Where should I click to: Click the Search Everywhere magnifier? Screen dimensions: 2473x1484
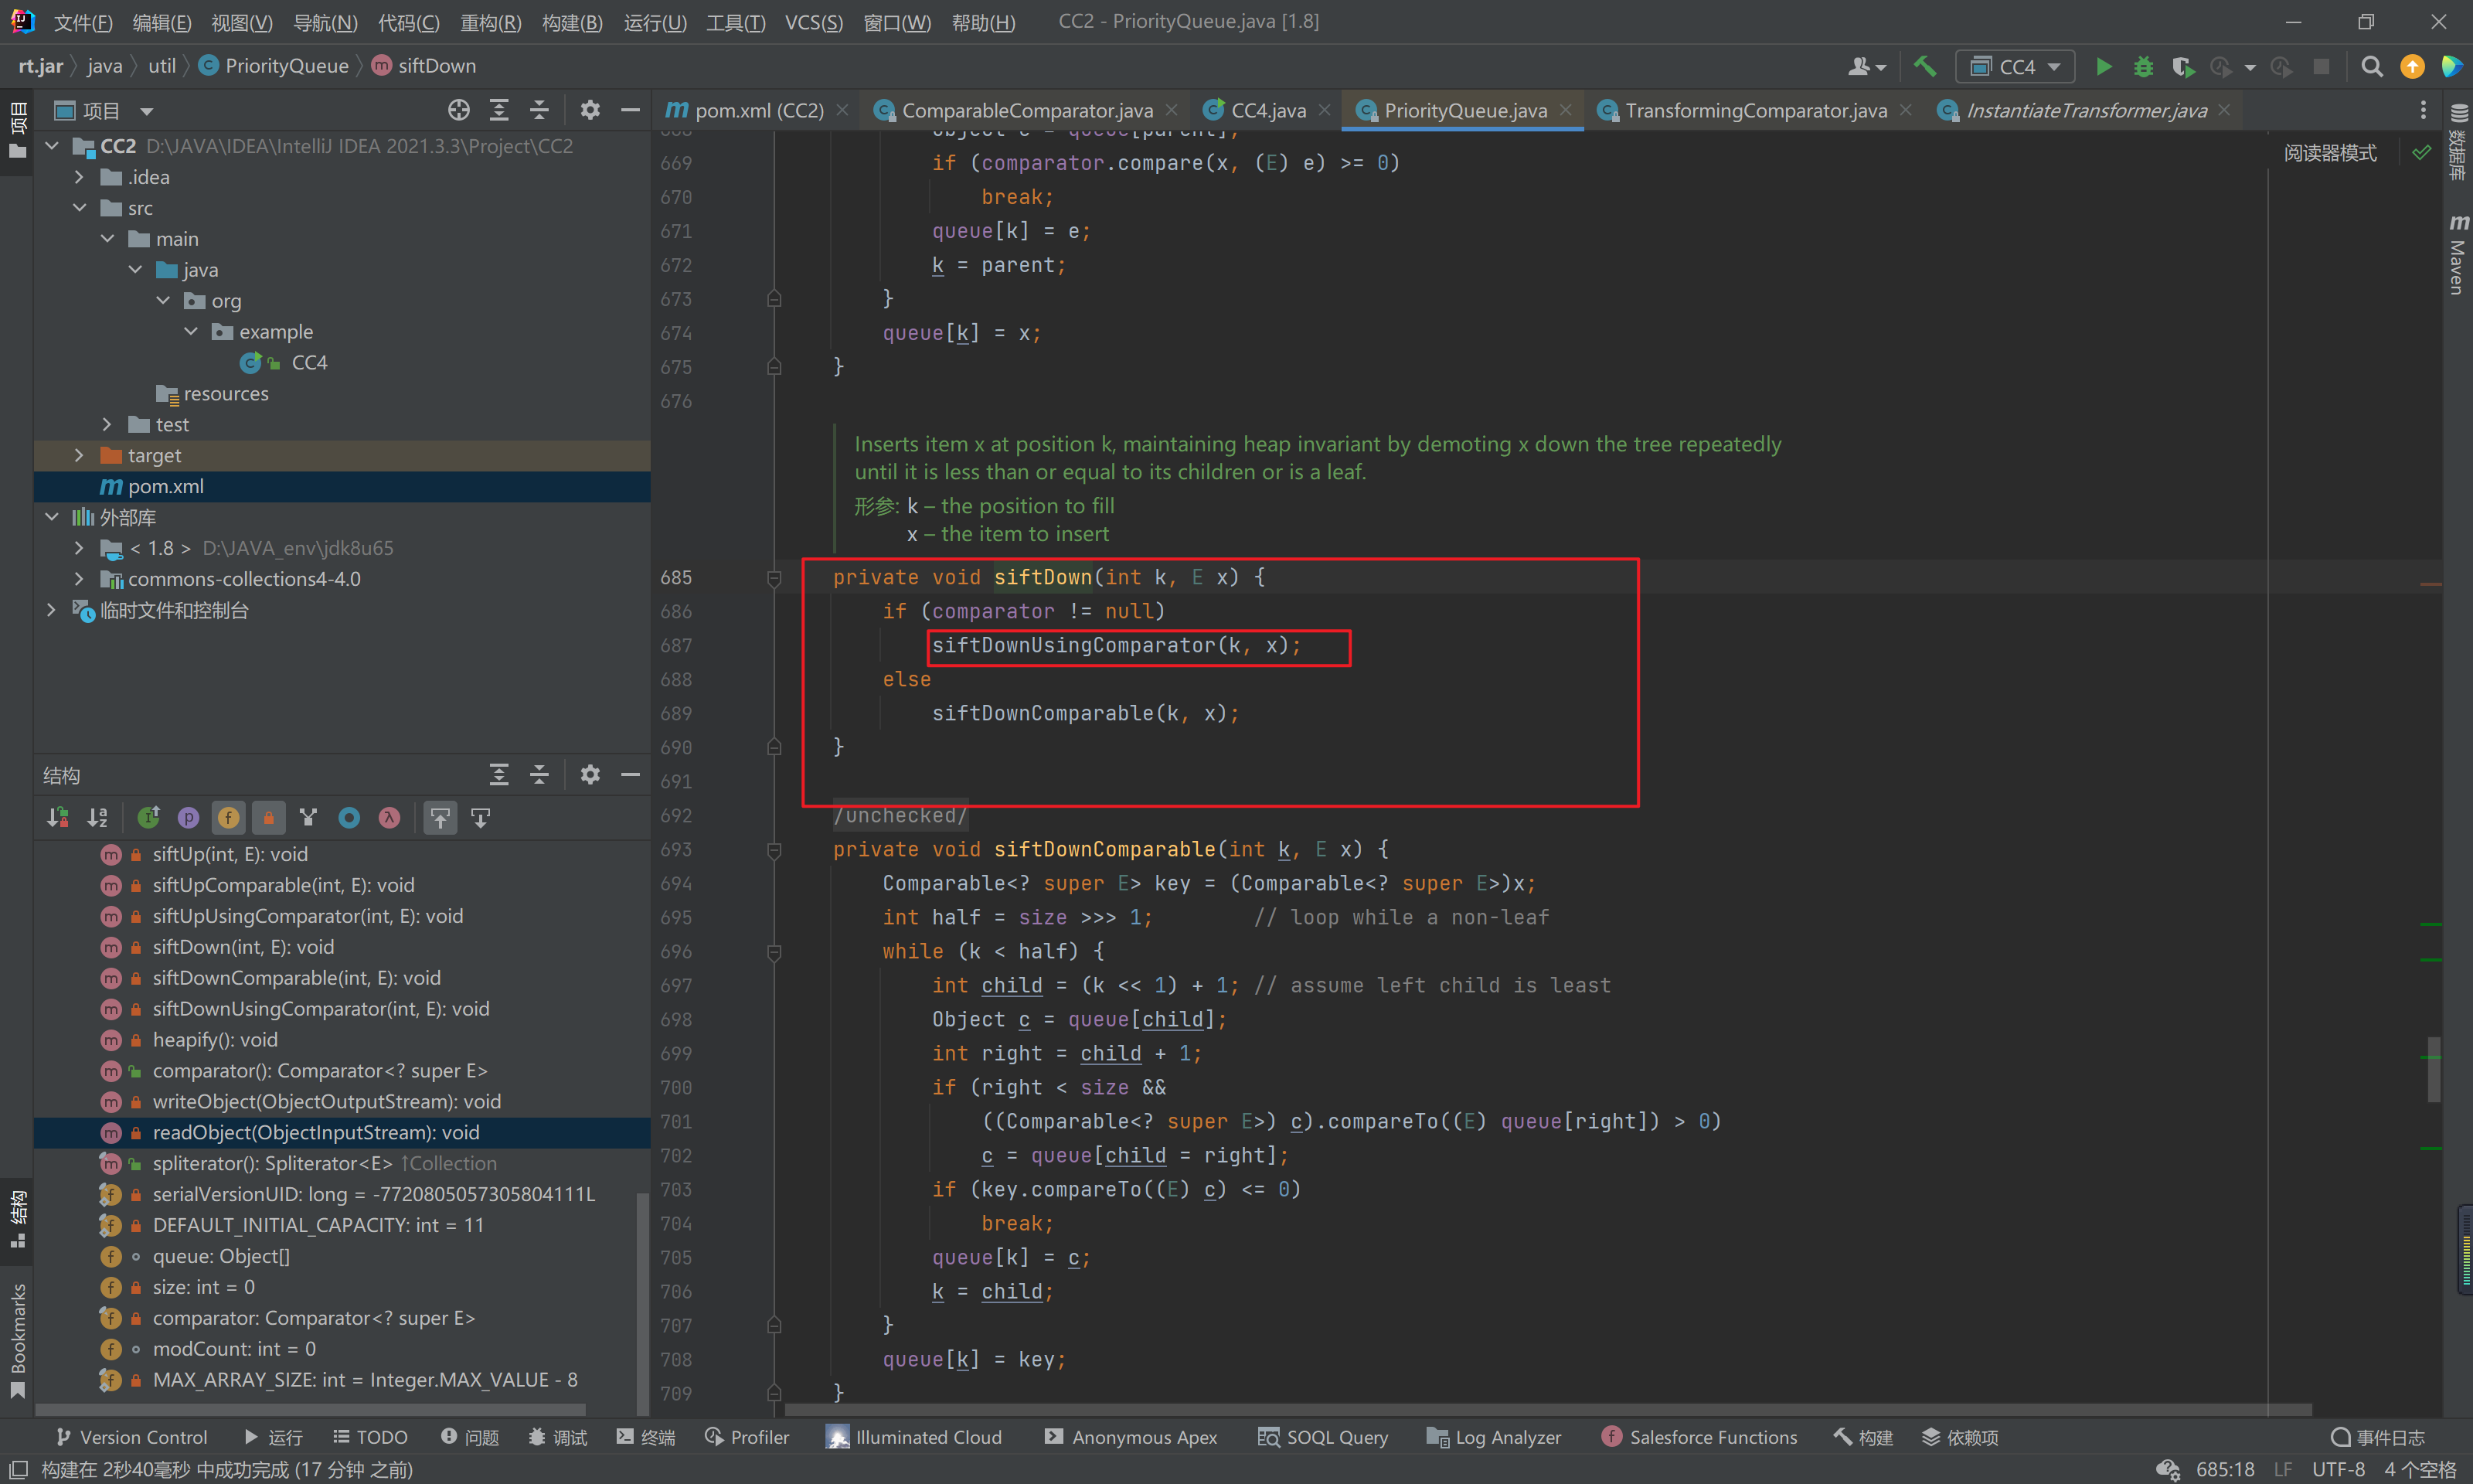tap(2371, 66)
